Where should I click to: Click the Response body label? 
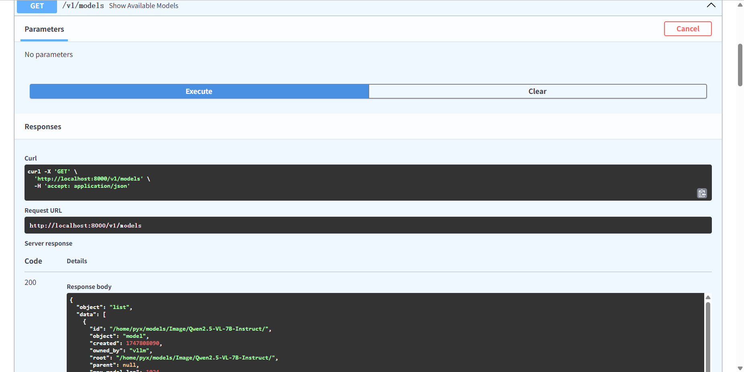[x=89, y=287]
